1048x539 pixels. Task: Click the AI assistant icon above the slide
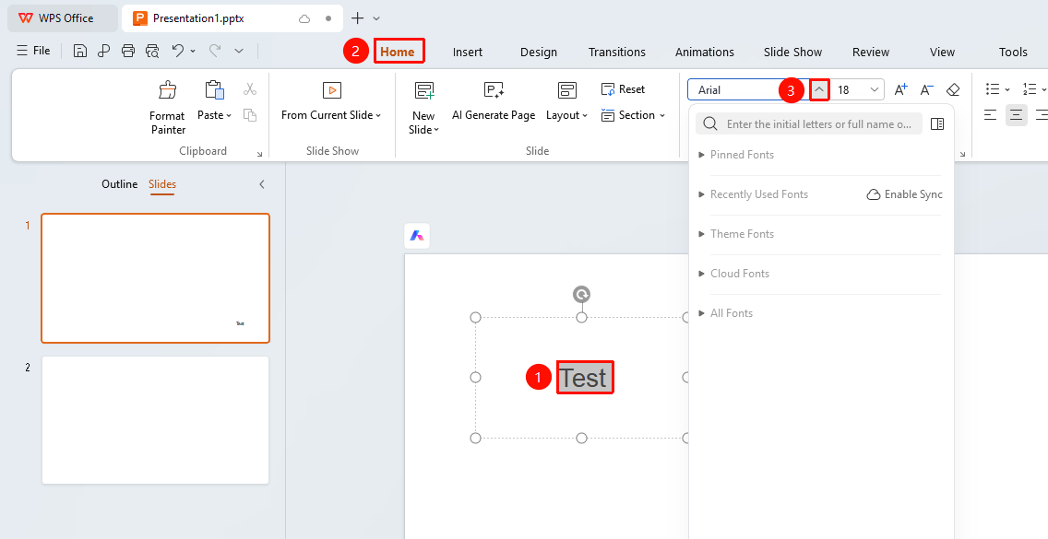417,236
